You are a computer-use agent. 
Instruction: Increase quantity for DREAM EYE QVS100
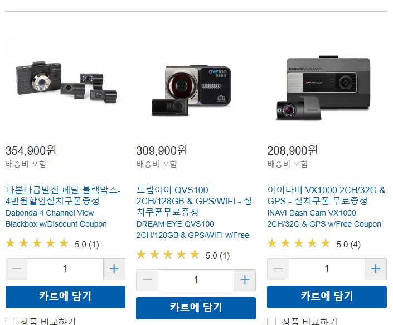point(245,280)
